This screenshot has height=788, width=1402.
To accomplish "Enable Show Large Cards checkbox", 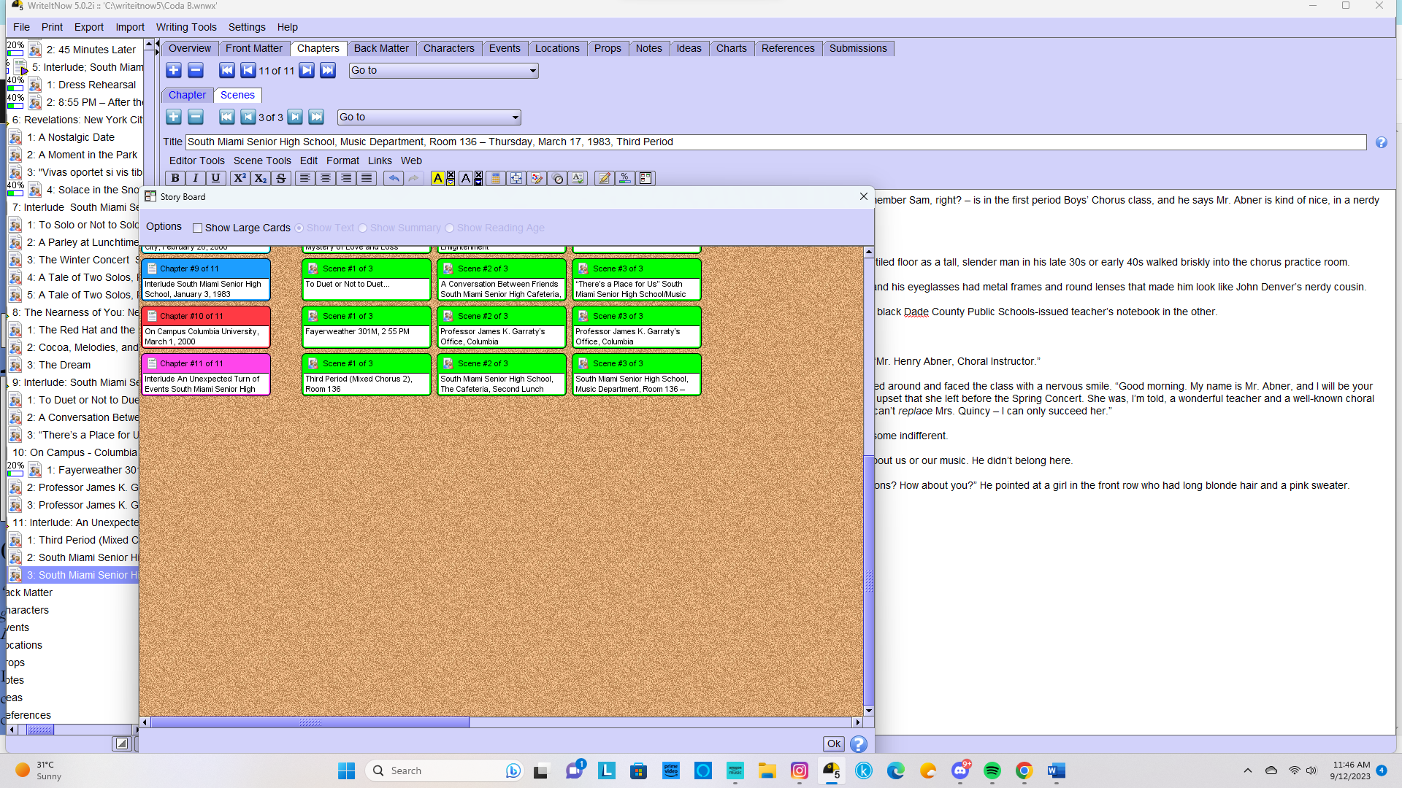I will click(x=197, y=228).
